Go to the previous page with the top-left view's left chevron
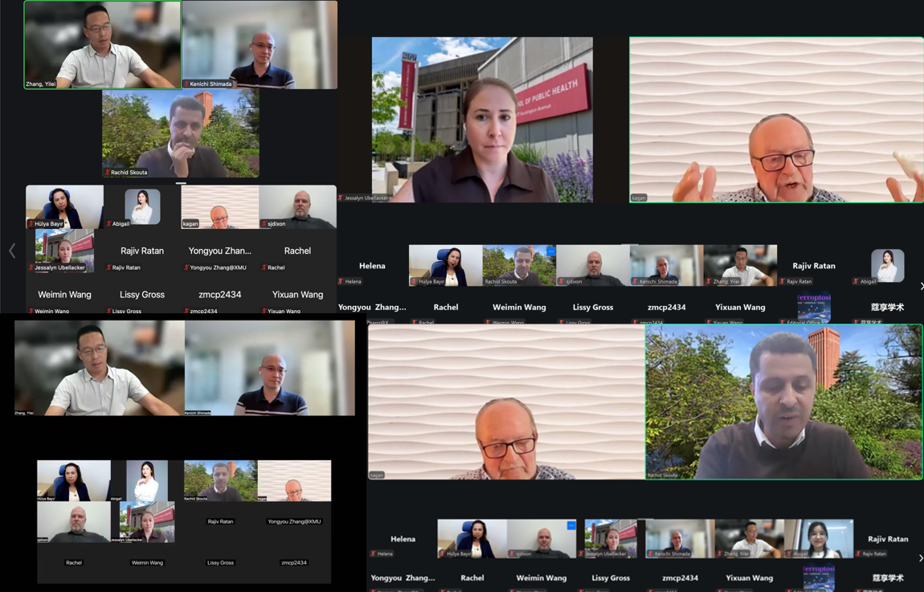 click(x=12, y=251)
